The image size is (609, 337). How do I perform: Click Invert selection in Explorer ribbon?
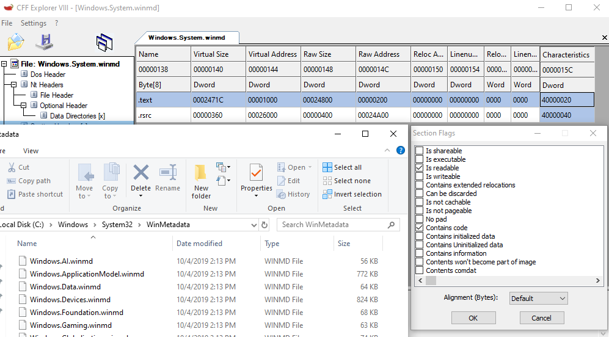click(x=352, y=194)
